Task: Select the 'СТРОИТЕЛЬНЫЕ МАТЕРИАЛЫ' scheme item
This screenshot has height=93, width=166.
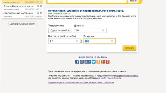Action: coord(23,15)
